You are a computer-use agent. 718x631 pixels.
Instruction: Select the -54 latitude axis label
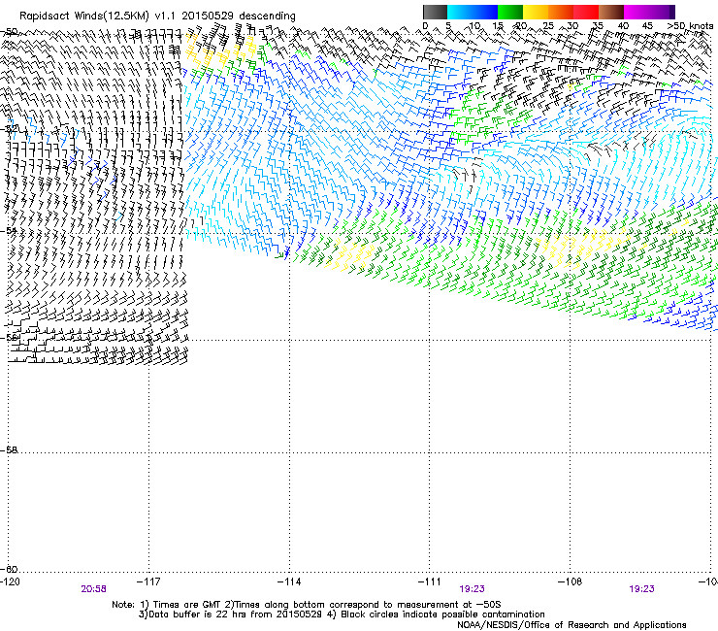[9, 231]
